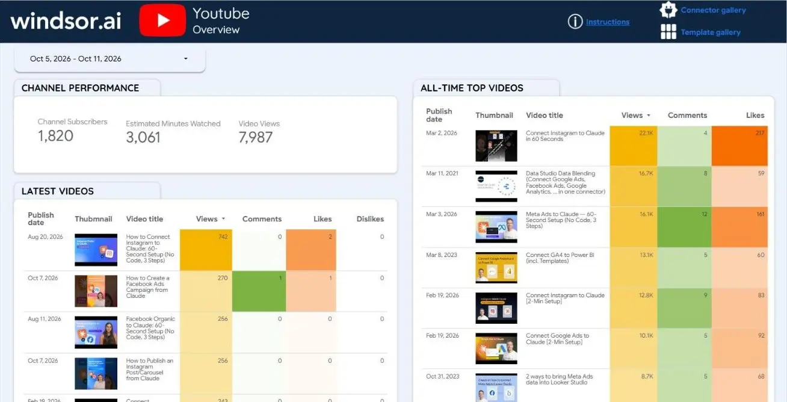
Task: Open the Template gallery link
Action: click(711, 32)
